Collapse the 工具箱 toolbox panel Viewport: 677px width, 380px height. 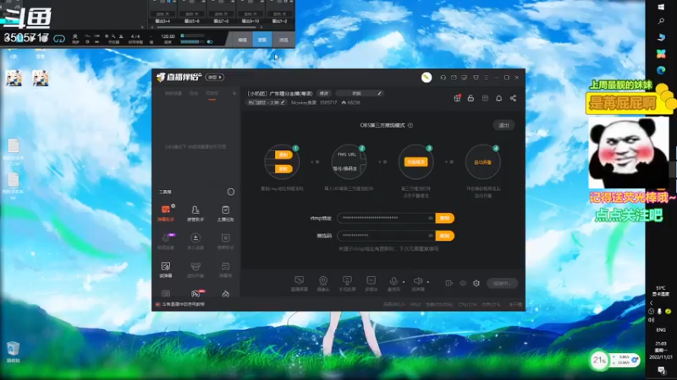[x=231, y=192]
